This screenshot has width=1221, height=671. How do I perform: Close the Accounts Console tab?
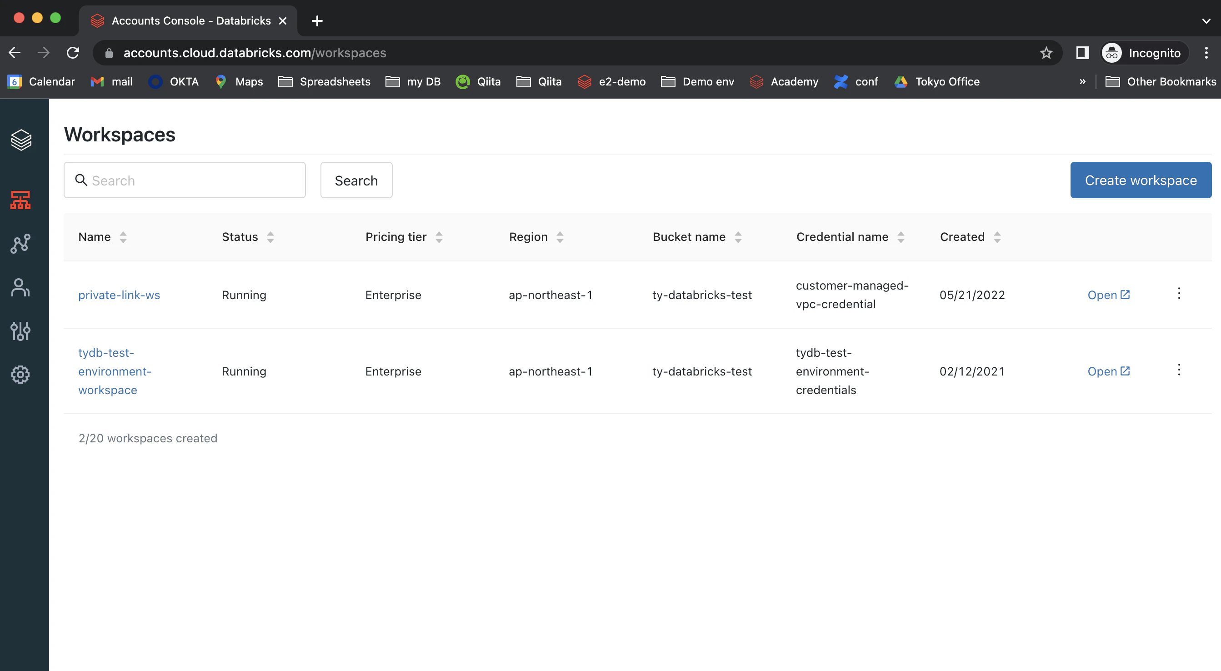[283, 21]
